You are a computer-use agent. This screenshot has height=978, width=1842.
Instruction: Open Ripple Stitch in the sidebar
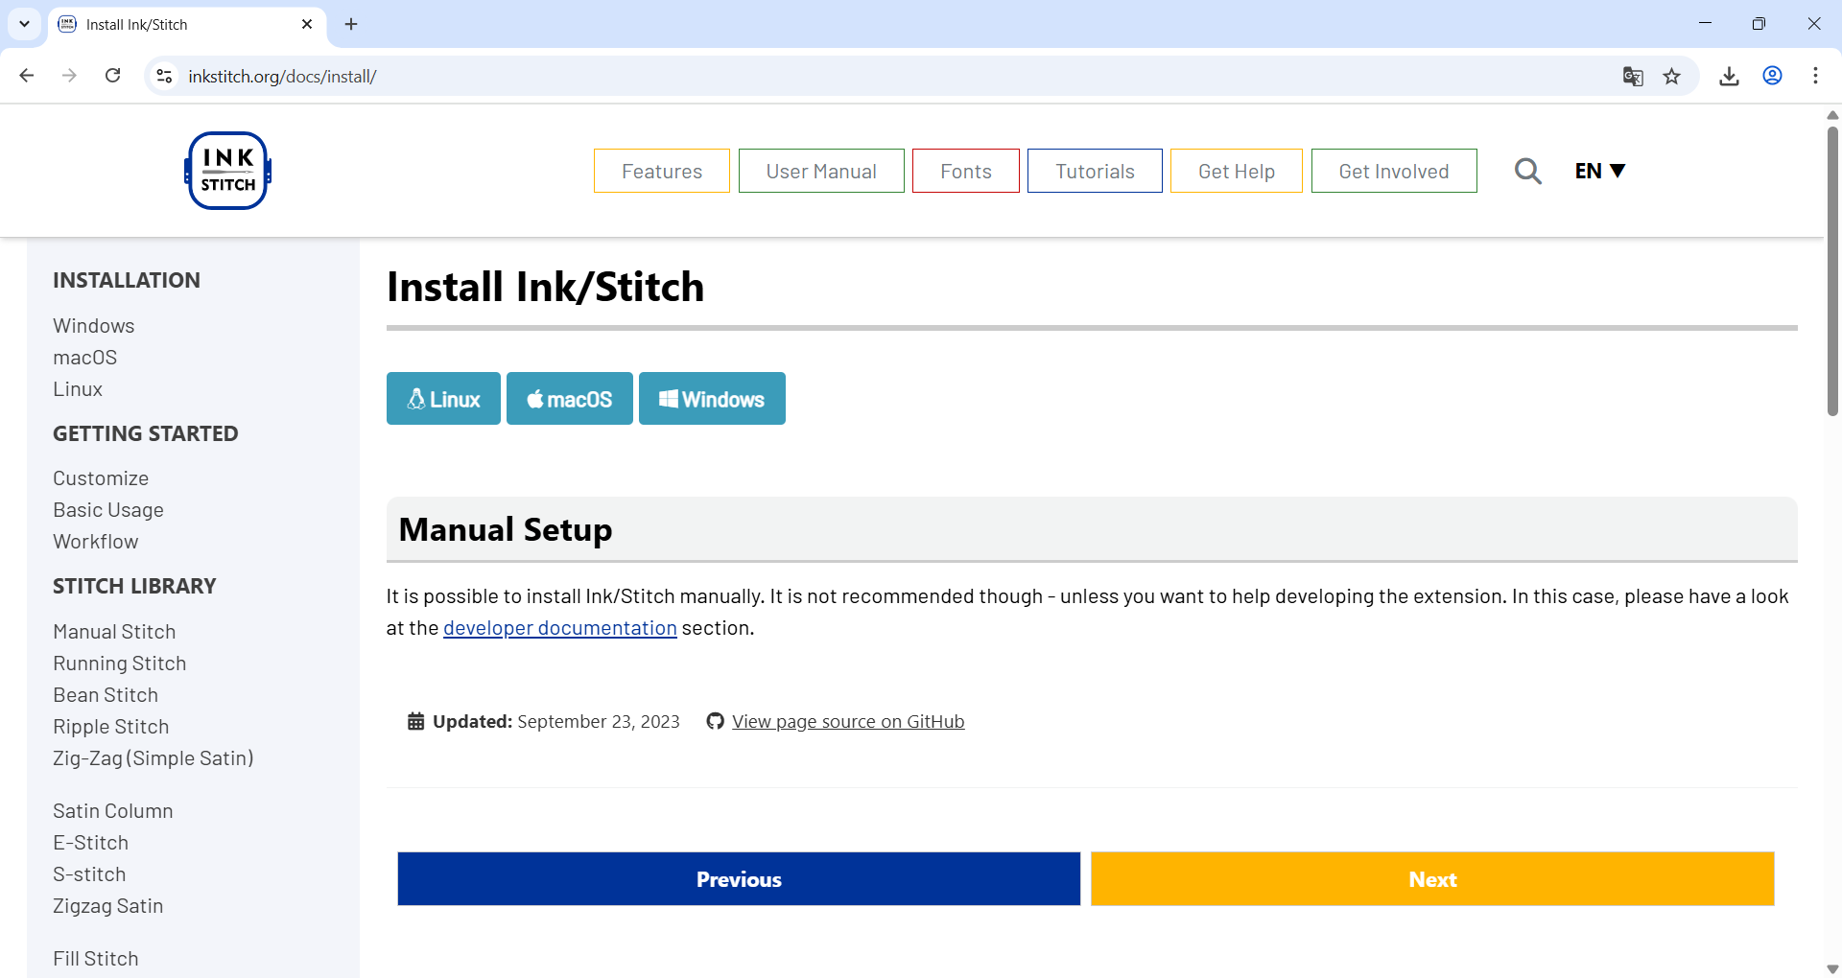111,727
